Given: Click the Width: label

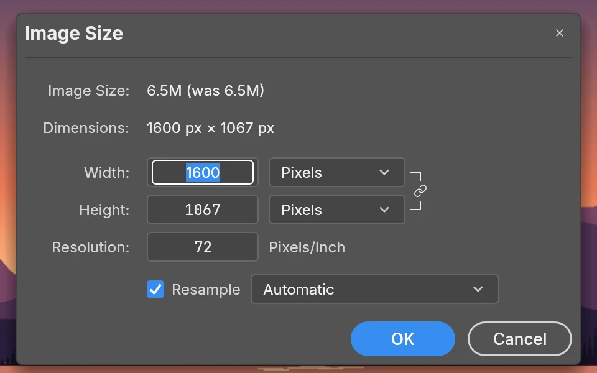Looking at the screenshot, I should (x=106, y=173).
